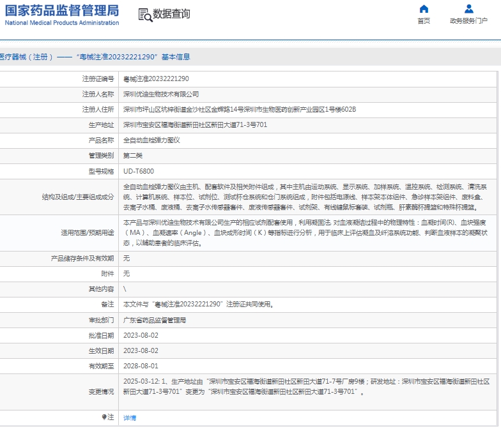Click the 变更情况 row label
The height and width of the screenshot is (429, 501).
click(101, 391)
